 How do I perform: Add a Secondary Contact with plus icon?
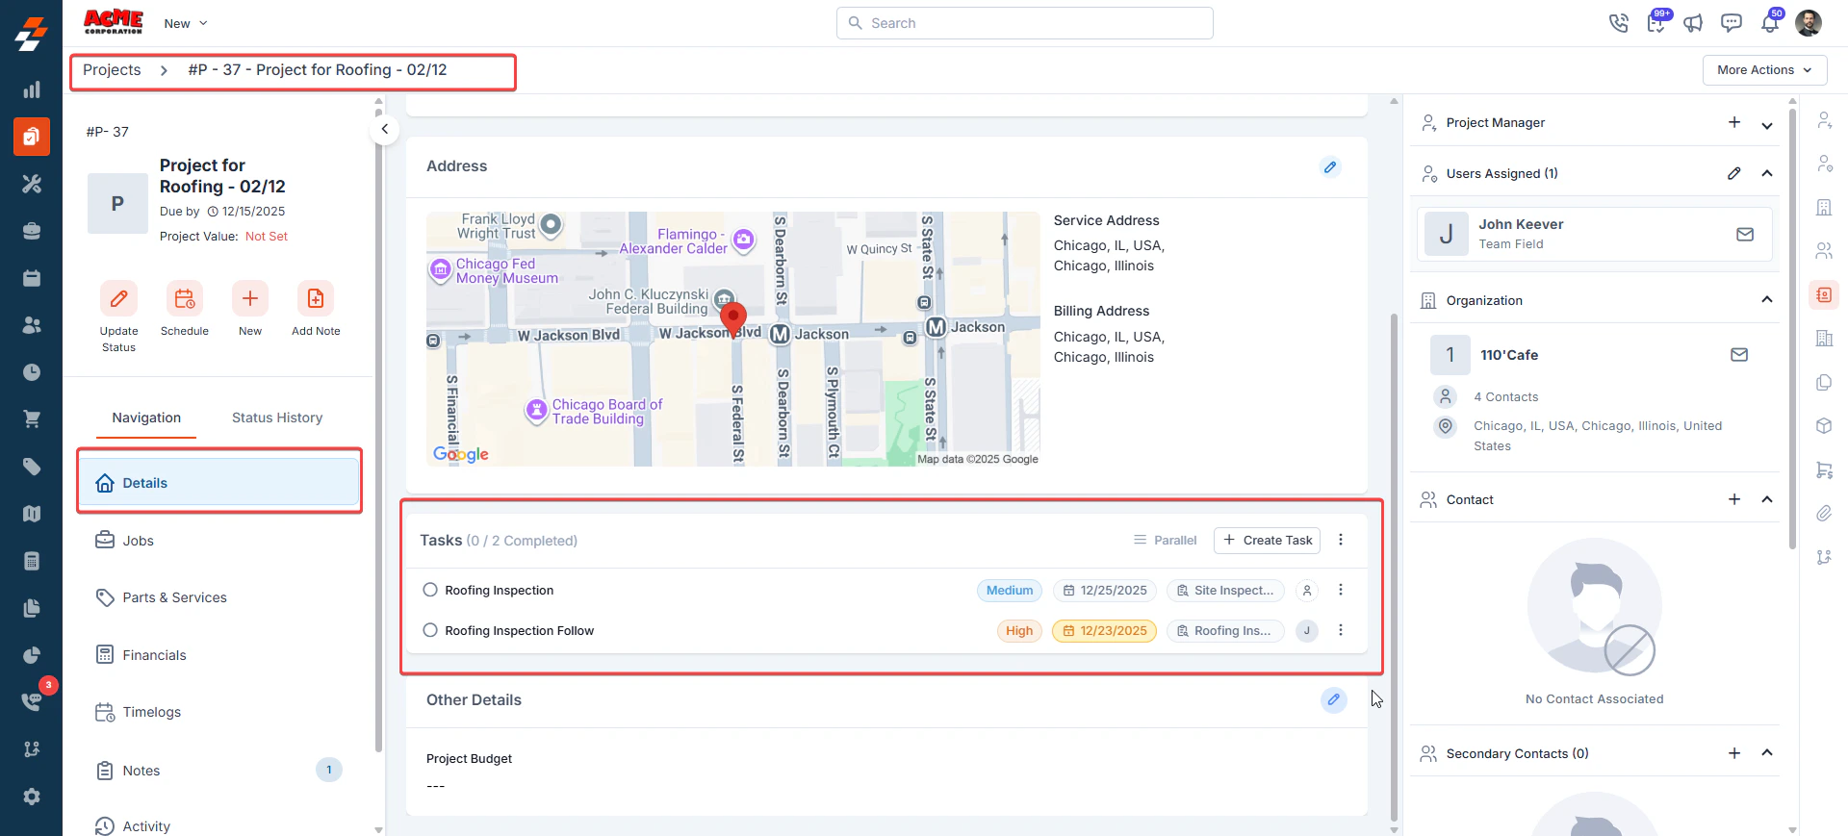[1734, 753]
